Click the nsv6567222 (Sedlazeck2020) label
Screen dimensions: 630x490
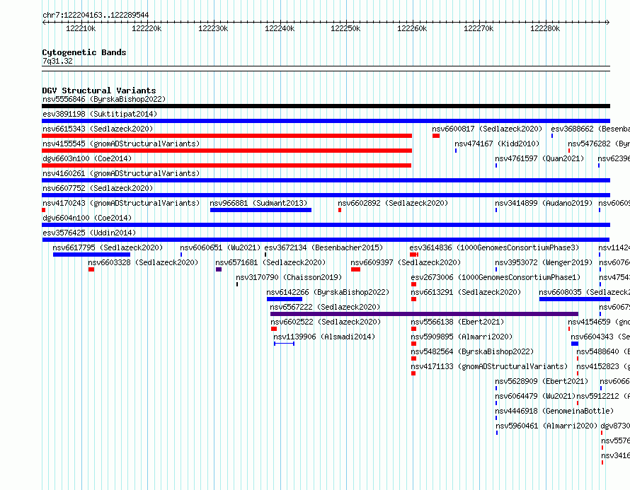pyautogui.click(x=325, y=307)
